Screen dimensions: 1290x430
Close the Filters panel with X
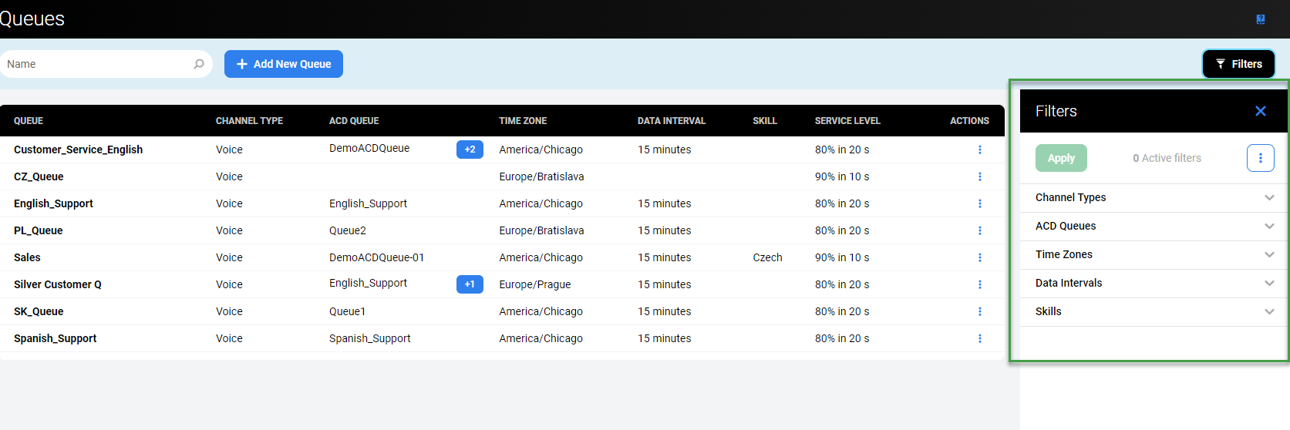[1261, 111]
